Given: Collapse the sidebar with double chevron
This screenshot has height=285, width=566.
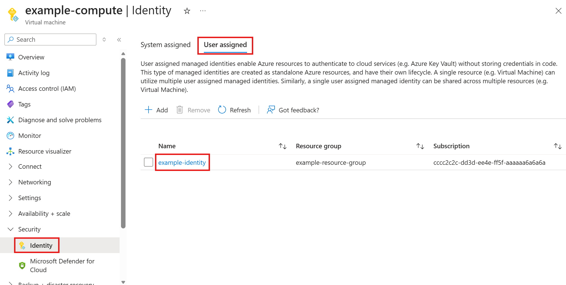Looking at the screenshot, I should point(119,40).
